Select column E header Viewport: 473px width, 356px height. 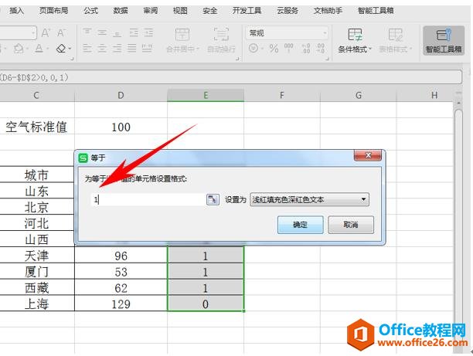point(206,95)
